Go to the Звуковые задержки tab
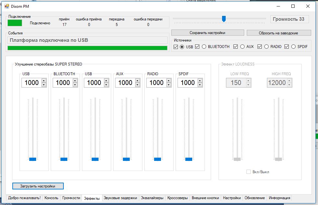The image size is (318, 205). tap(120, 198)
